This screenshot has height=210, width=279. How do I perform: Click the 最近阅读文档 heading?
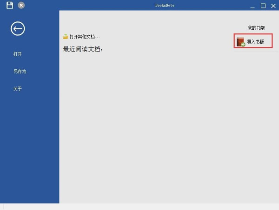tap(83, 49)
